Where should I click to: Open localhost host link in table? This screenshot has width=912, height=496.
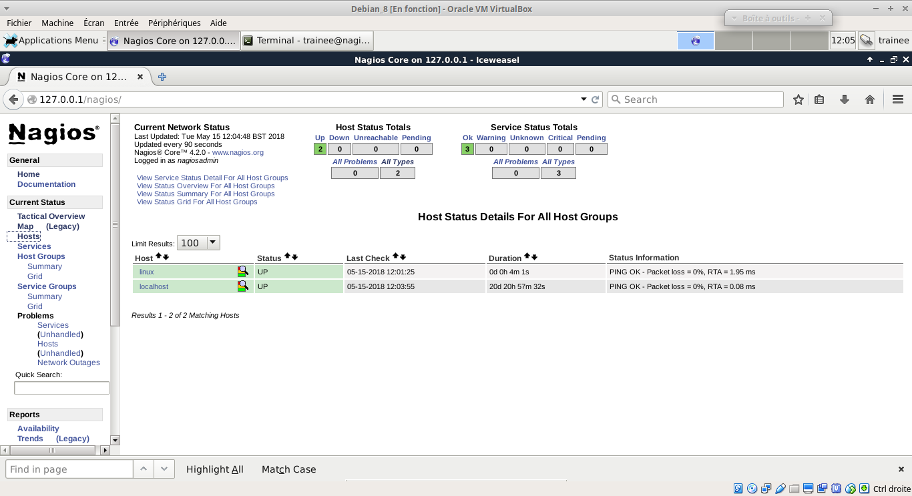[154, 286]
